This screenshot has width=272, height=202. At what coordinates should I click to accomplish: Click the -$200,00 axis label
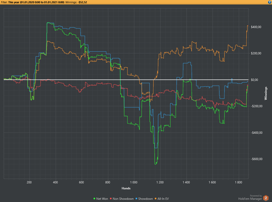(x=256, y=106)
